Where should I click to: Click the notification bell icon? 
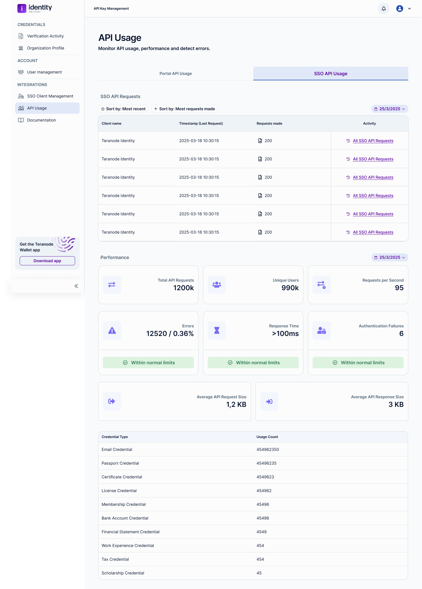(384, 9)
